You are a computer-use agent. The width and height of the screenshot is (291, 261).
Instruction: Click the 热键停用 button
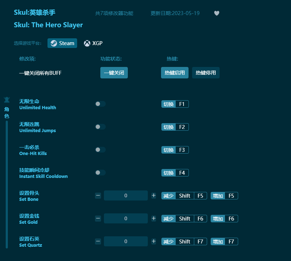[x=206, y=72]
